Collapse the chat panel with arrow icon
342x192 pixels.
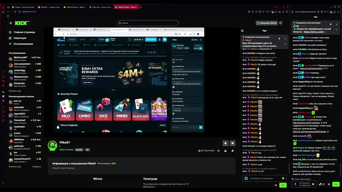[242, 31]
